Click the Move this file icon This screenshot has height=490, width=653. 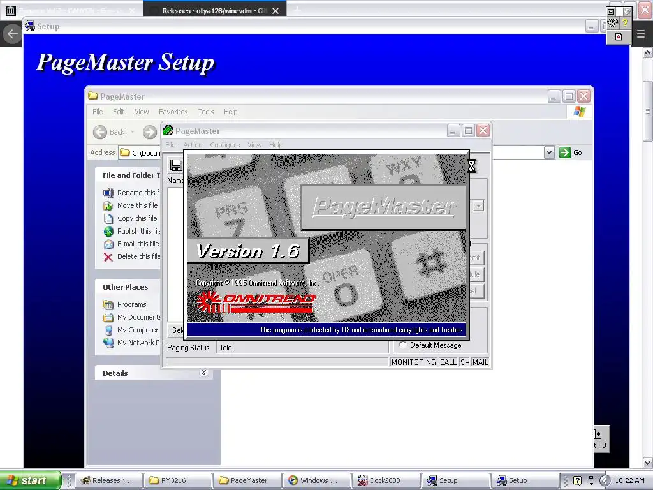pos(108,205)
